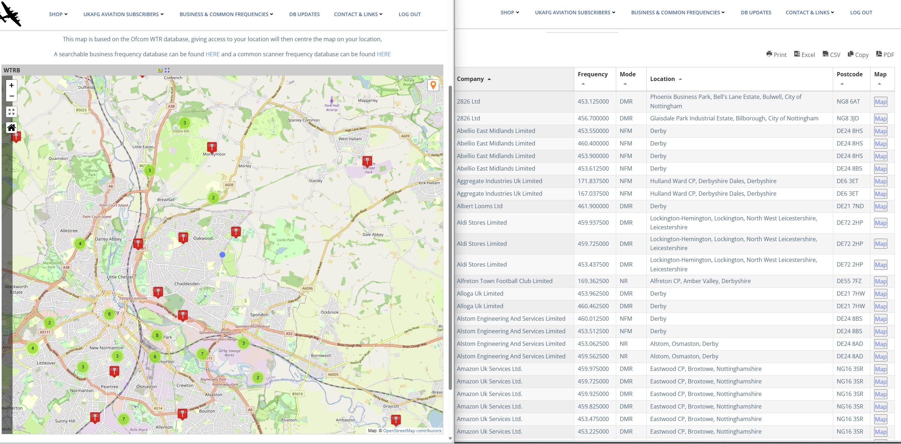The image size is (901, 444).
Task: Copy table to clipboard
Action: 858,54
